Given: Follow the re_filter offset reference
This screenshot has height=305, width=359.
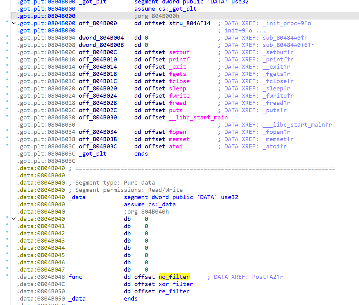Looking at the screenshot, I should (174, 291).
